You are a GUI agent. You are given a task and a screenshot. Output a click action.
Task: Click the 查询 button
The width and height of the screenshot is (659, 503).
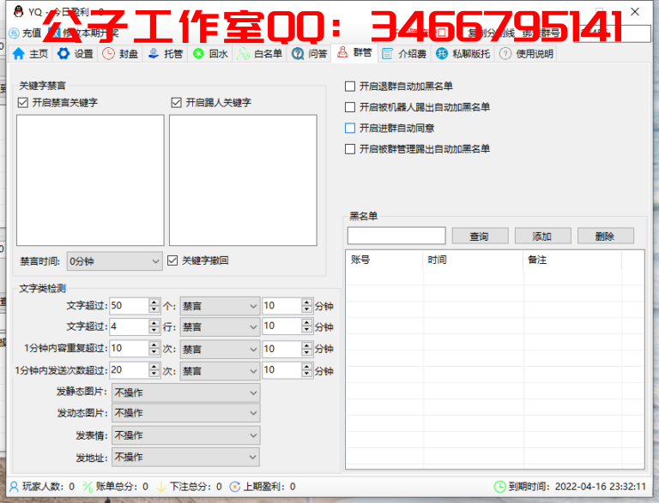point(480,236)
